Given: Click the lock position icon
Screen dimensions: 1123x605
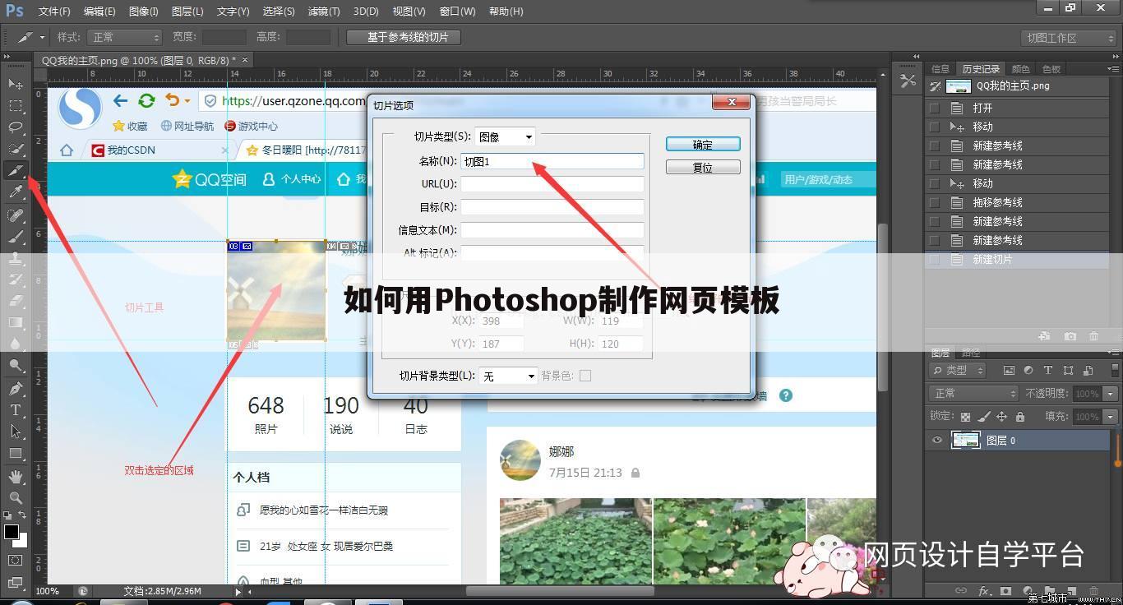Looking at the screenshot, I should 1001,417.
